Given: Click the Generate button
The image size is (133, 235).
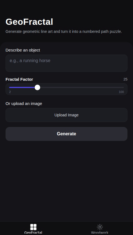Looking at the screenshot, I should pos(66,134).
